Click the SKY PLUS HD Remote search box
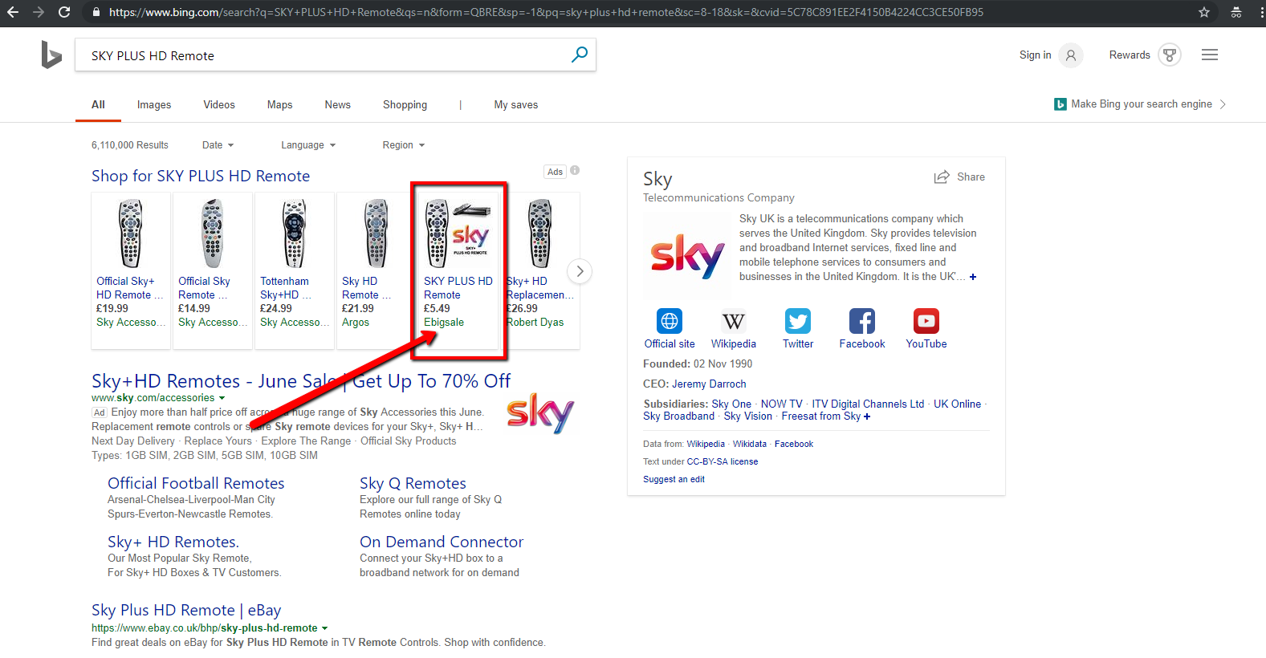Image resolution: width=1266 pixels, height=658 pixels. (x=321, y=55)
